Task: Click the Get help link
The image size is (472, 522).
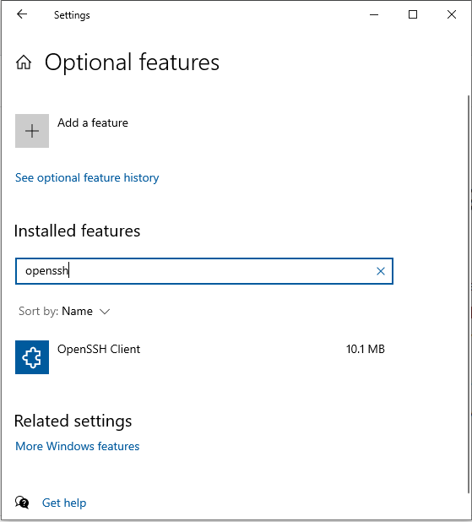Action: [64, 503]
